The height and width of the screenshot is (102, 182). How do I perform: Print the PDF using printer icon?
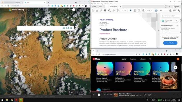(105, 11)
